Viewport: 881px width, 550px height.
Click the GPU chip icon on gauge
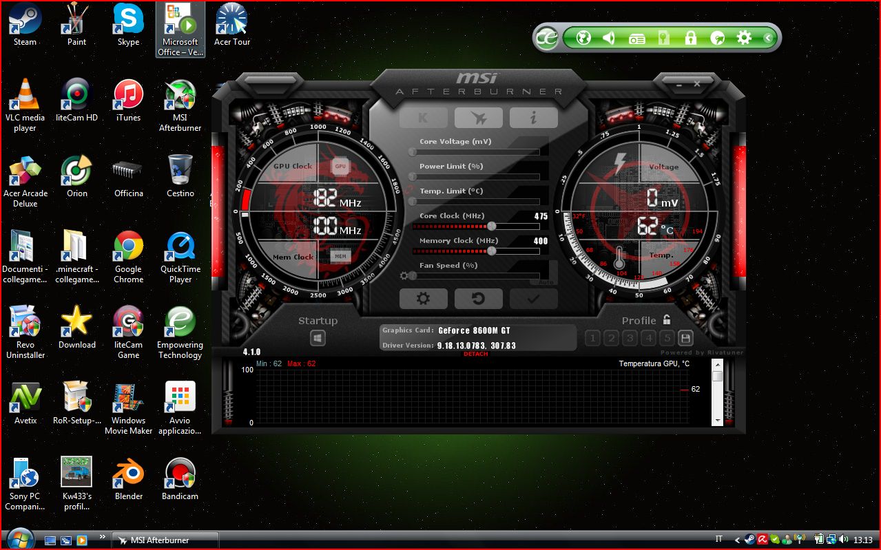[340, 166]
